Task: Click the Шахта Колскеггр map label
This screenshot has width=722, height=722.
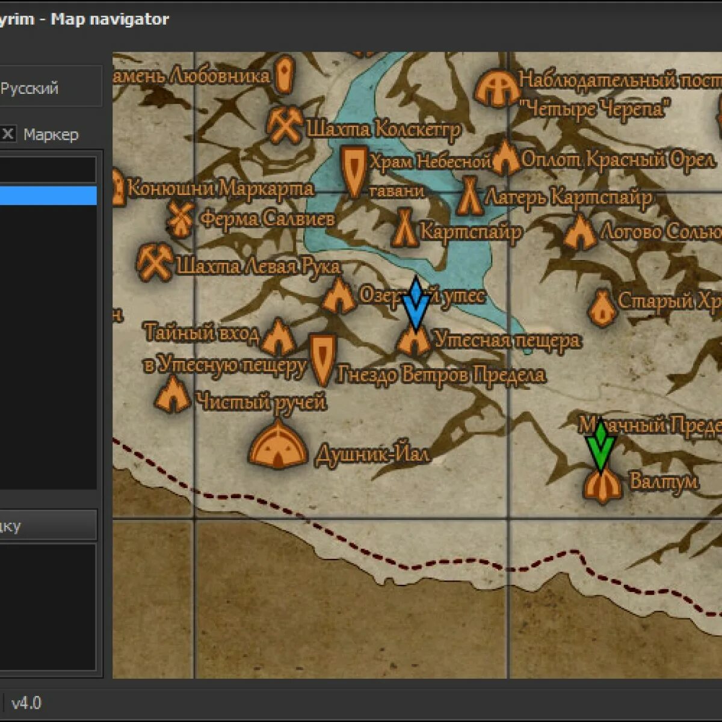Action: (383, 129)
